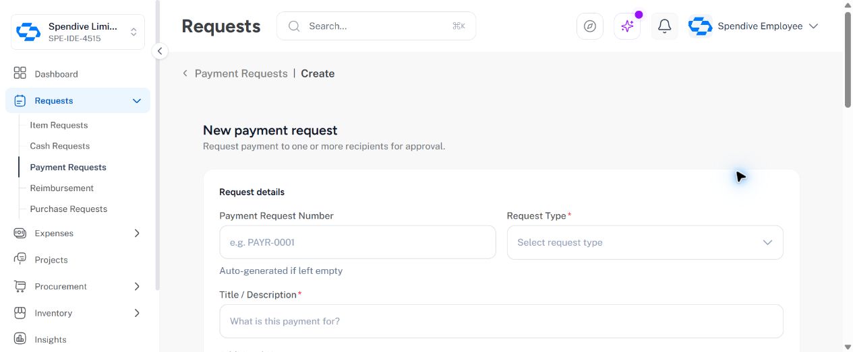Click the Payment Request Number field
Image resolution: width=853 pixels, height=352 pixels.
(357, 242)
